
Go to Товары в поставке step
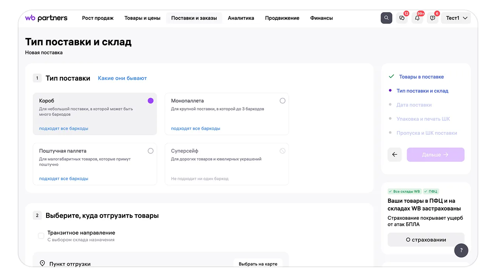coord(421,77)
